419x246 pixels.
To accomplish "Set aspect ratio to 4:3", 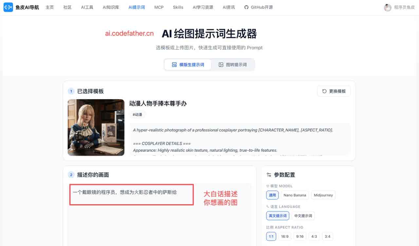I will pos(314,237).
